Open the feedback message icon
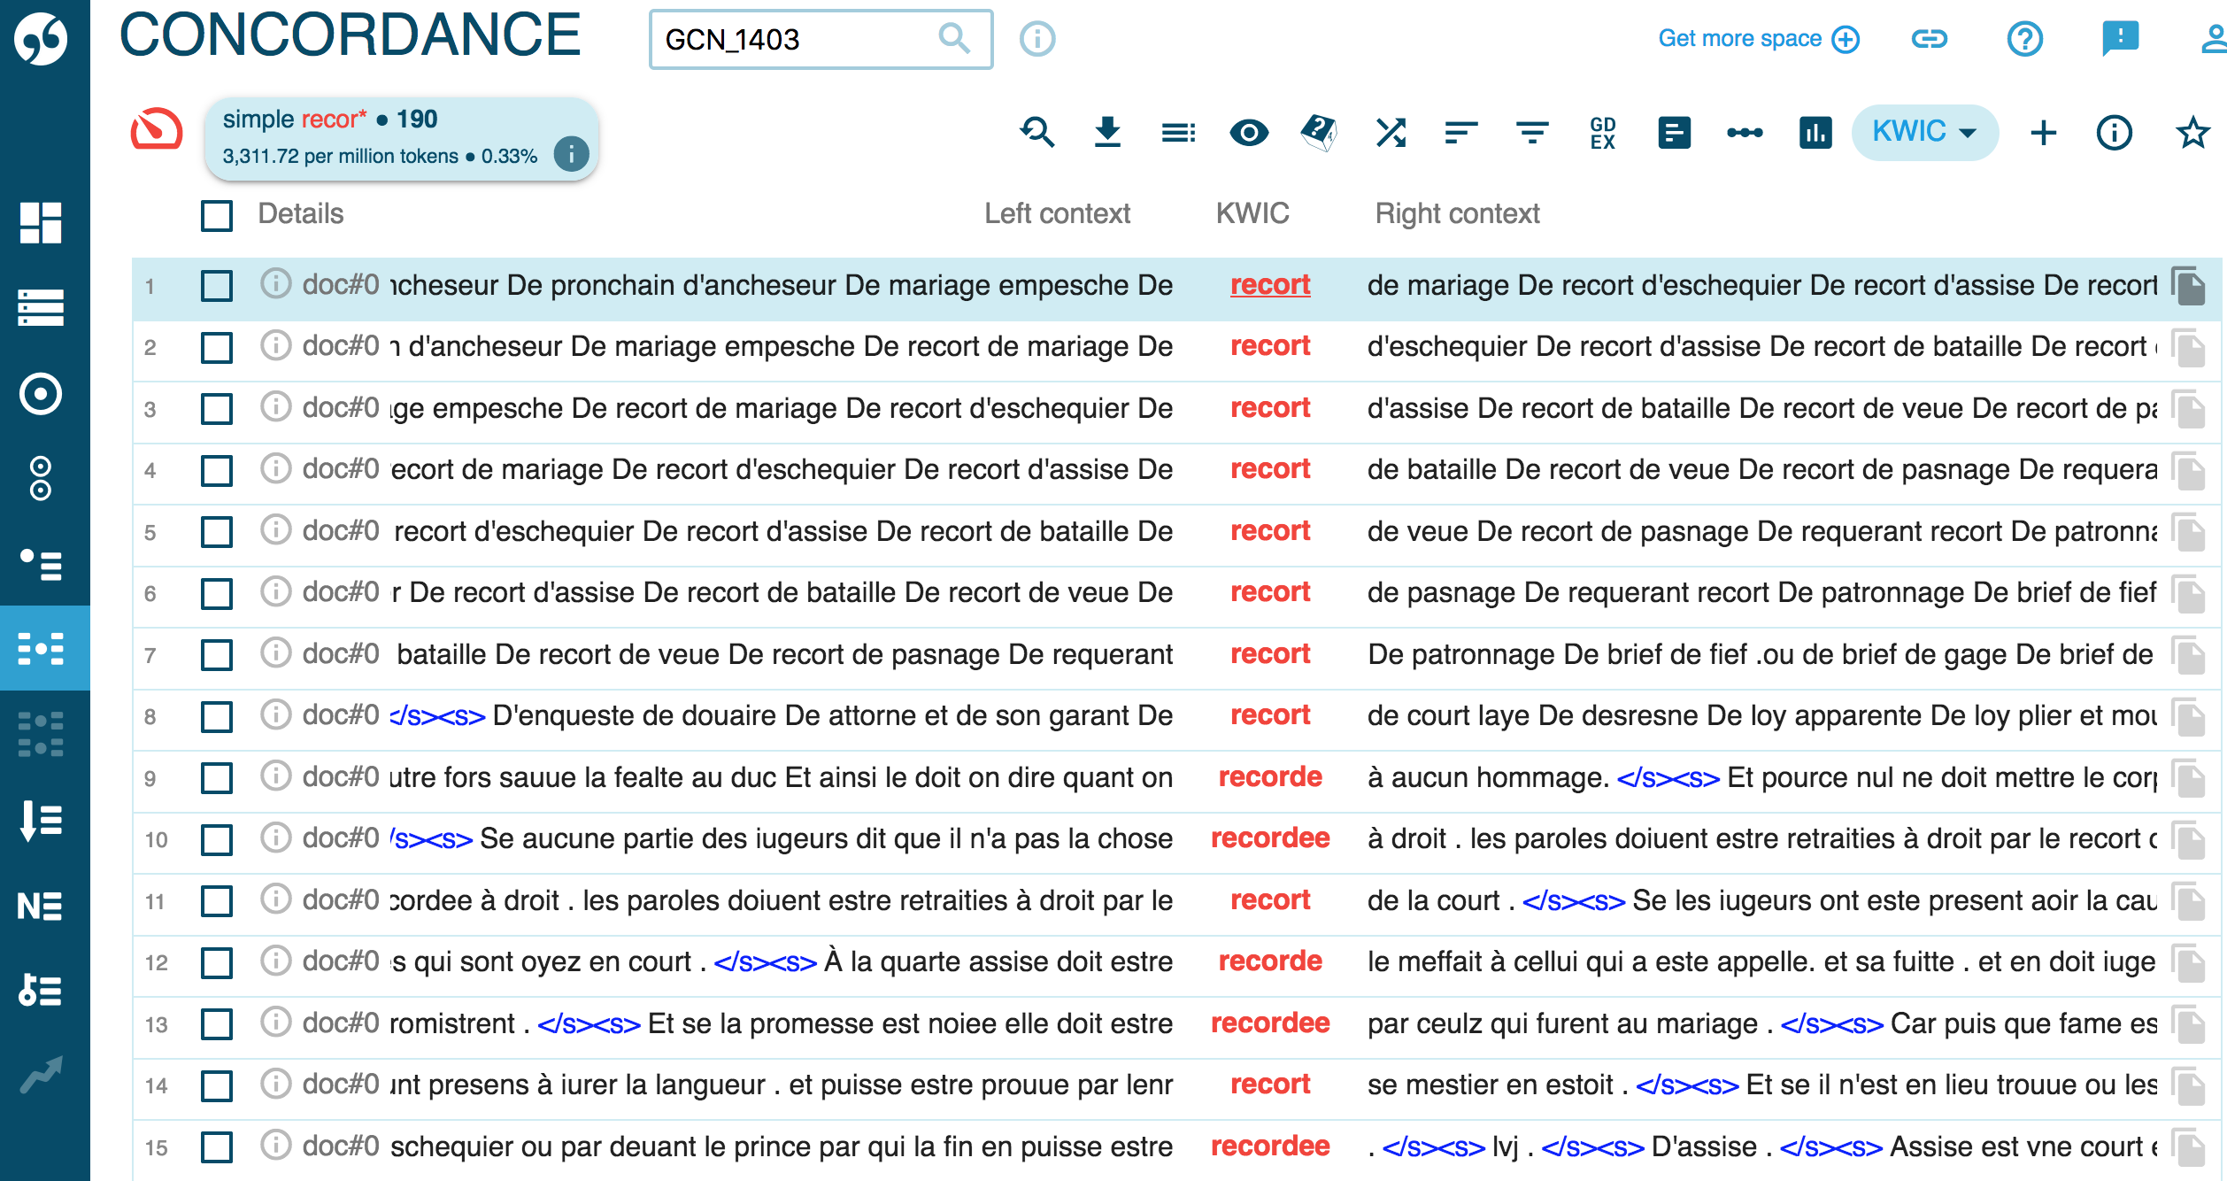Screen dimensions: 2227x1181 (x=2120, y=39)
